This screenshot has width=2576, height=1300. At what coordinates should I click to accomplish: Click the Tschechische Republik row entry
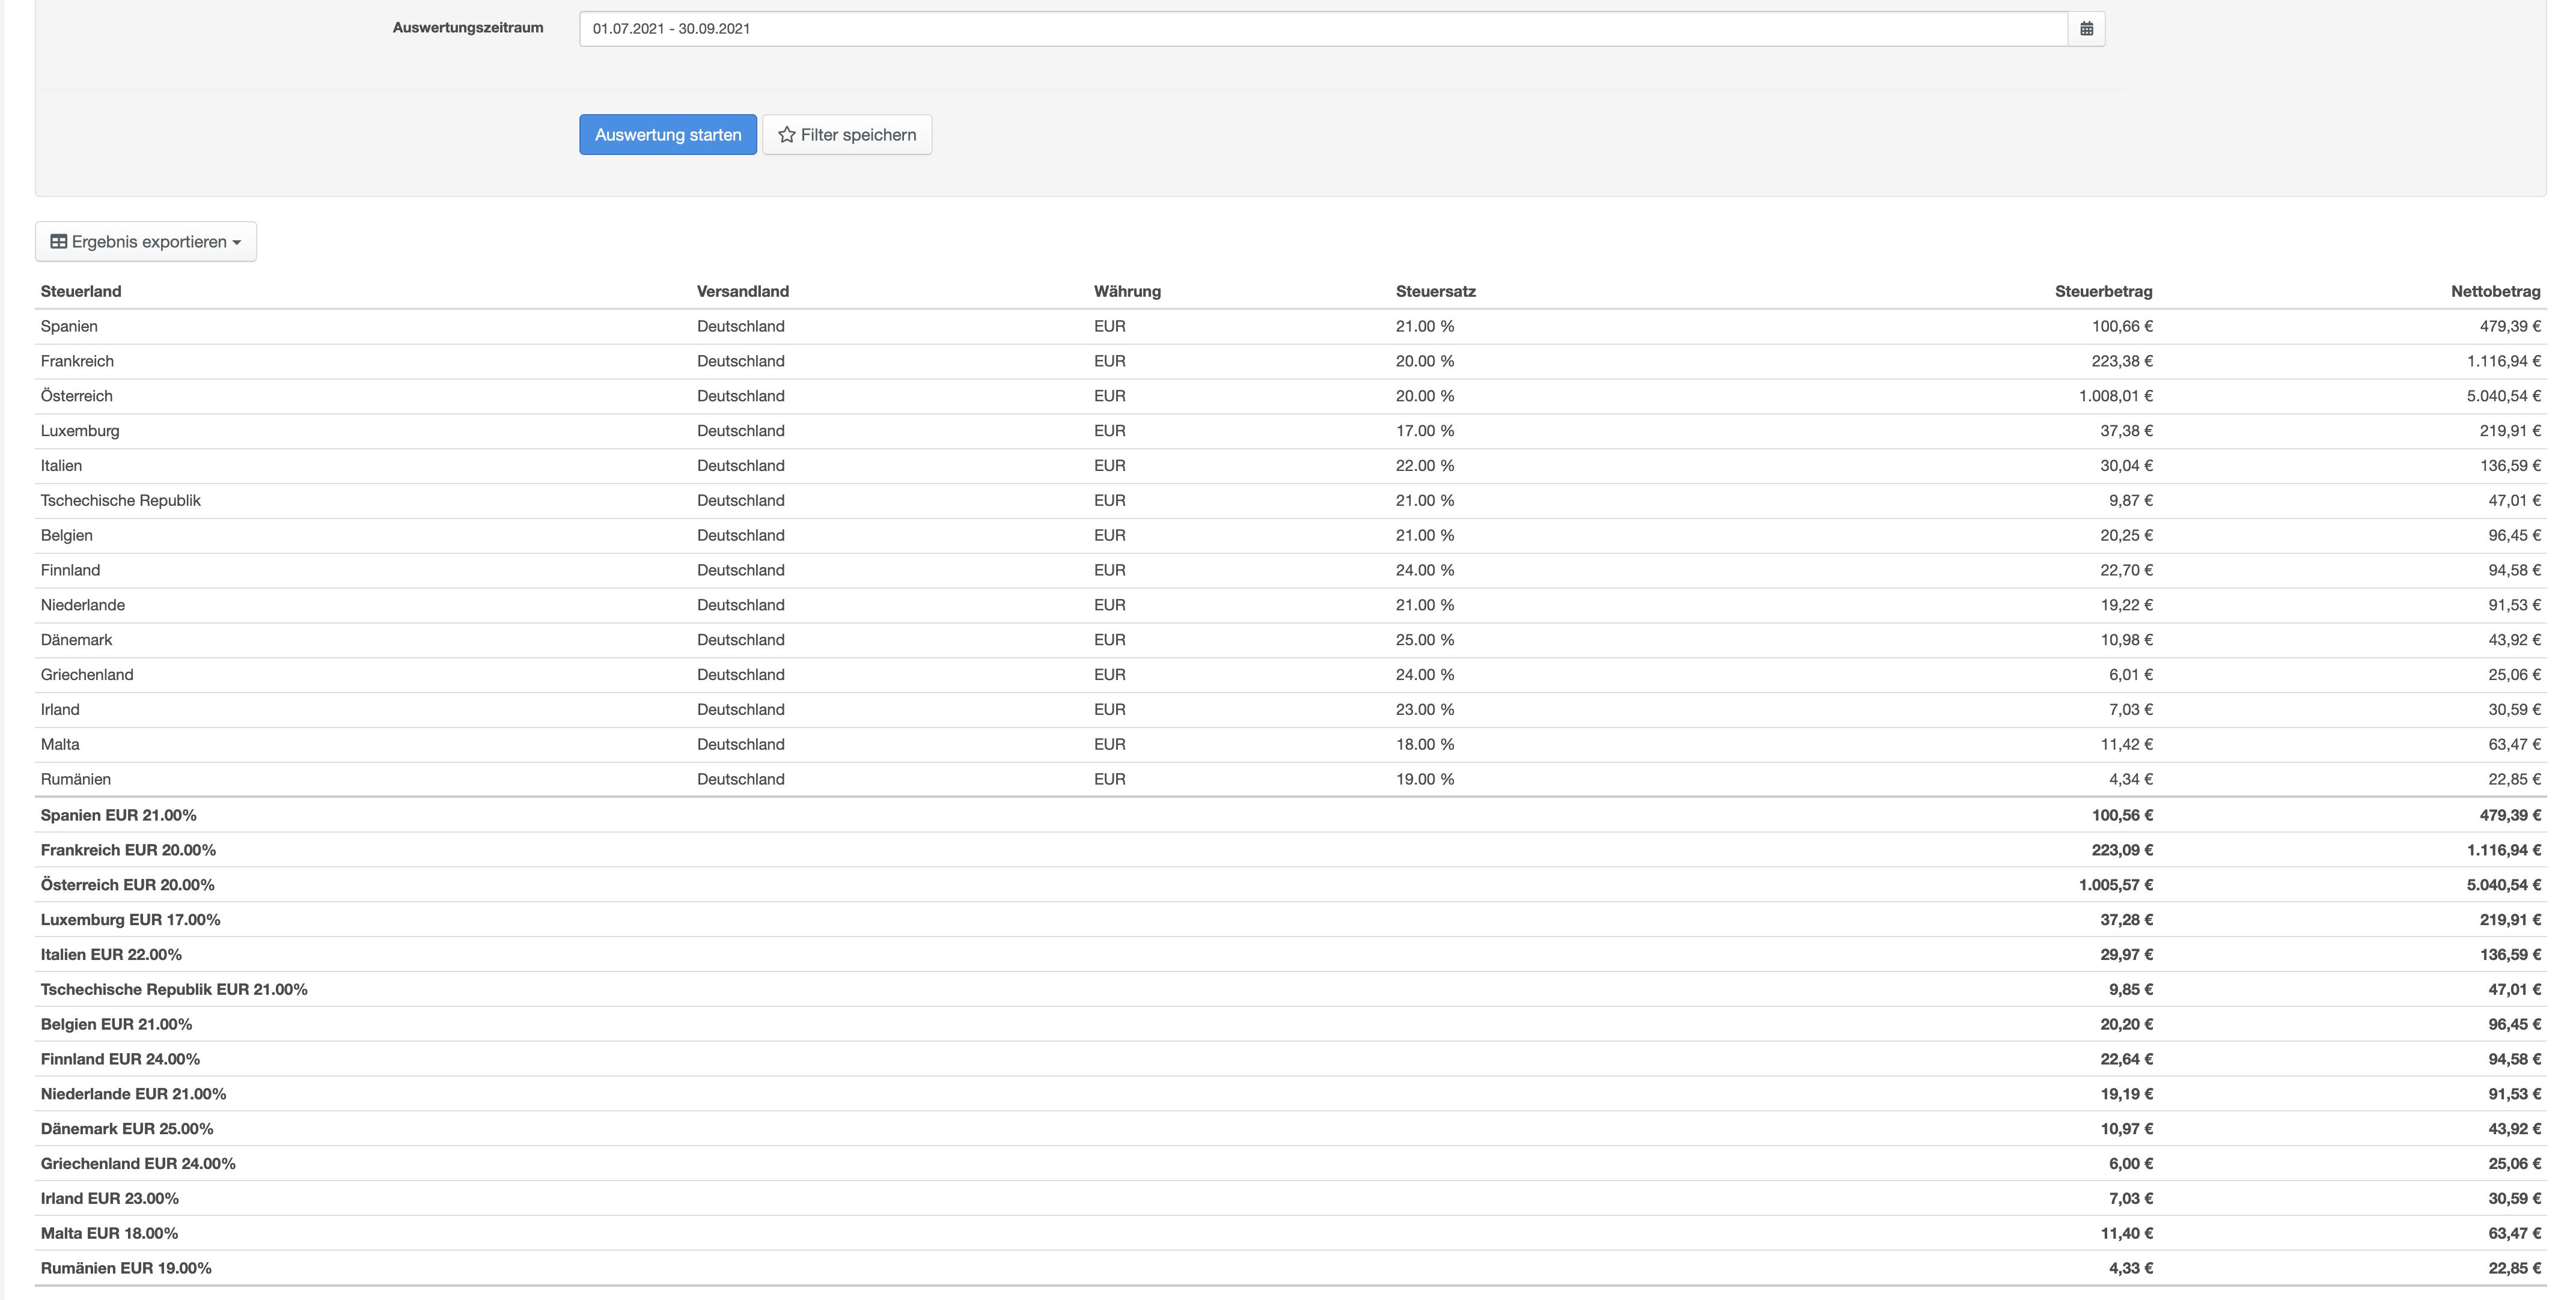pos(121,500)
